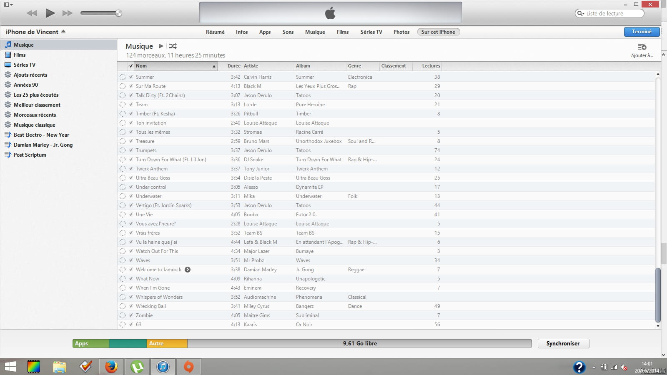Click the Play button in the top toolbar
Image resolution: width=667 pixels, height=375 pixels.
(50, 13)
